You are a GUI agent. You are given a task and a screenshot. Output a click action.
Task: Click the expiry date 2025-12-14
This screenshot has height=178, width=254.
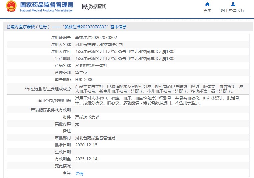coord(86,159)
